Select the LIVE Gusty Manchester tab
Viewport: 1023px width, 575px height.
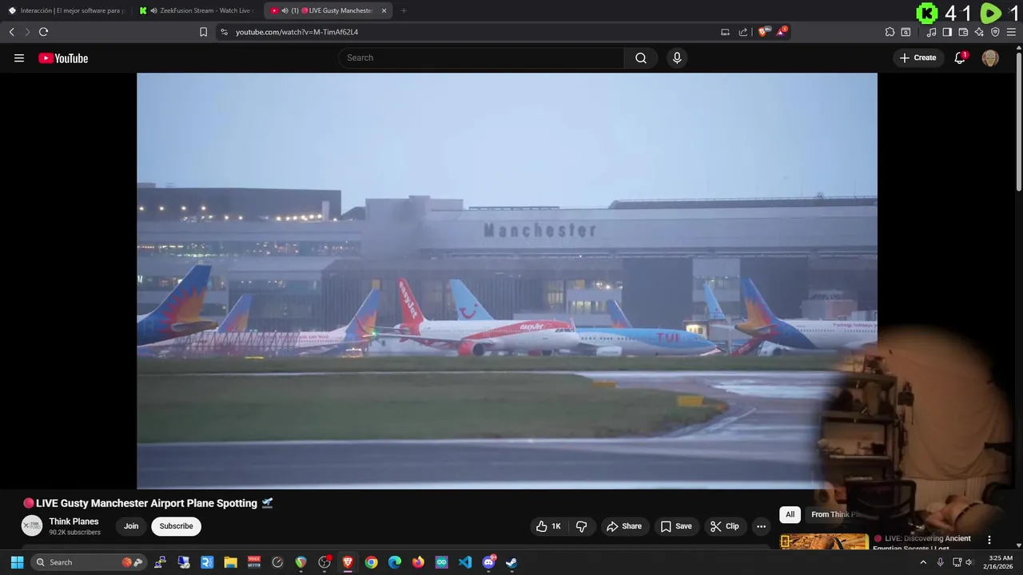(x=329, y=10)
